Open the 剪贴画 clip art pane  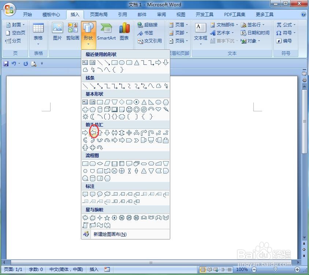[x=73, y=31]
